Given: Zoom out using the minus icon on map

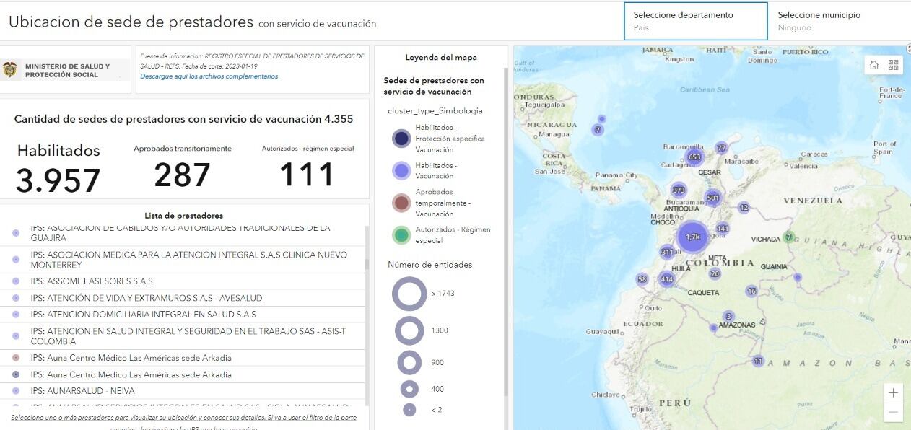Looking at the screenshot, I should pos(893,413).
